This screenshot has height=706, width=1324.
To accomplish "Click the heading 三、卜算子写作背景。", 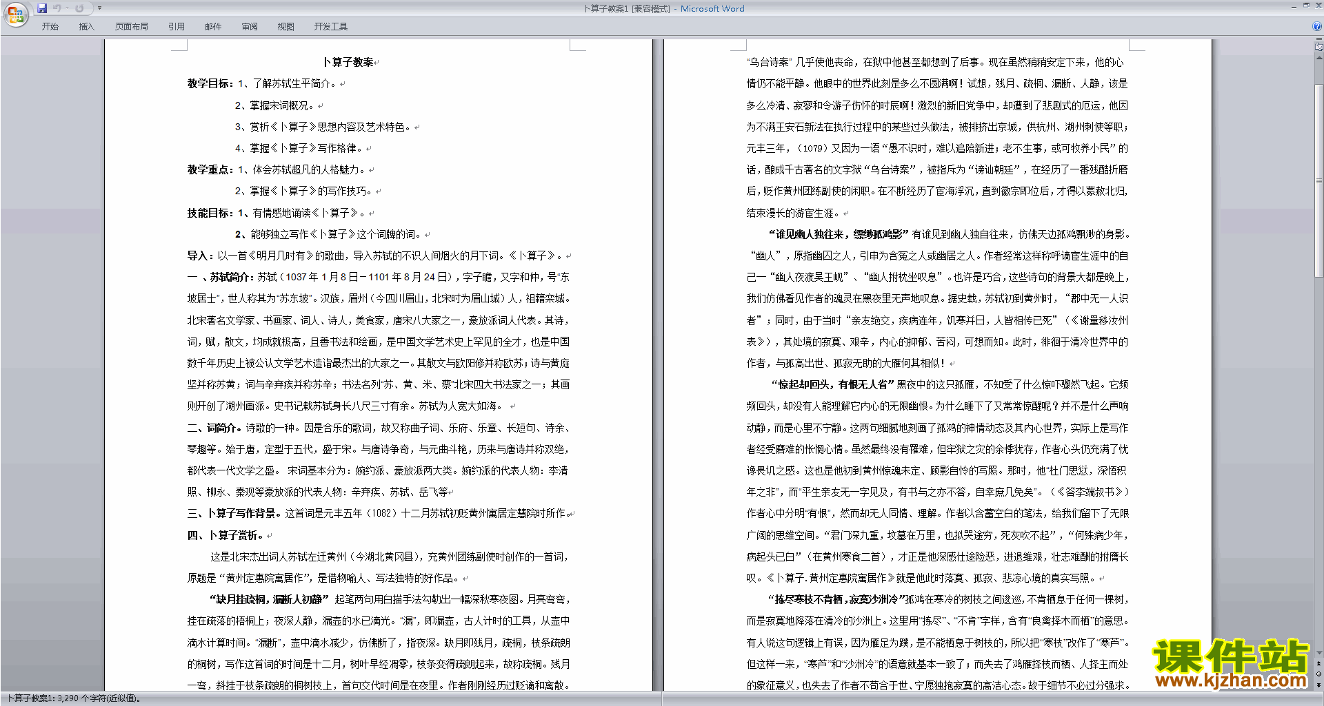I will (234, 513).
